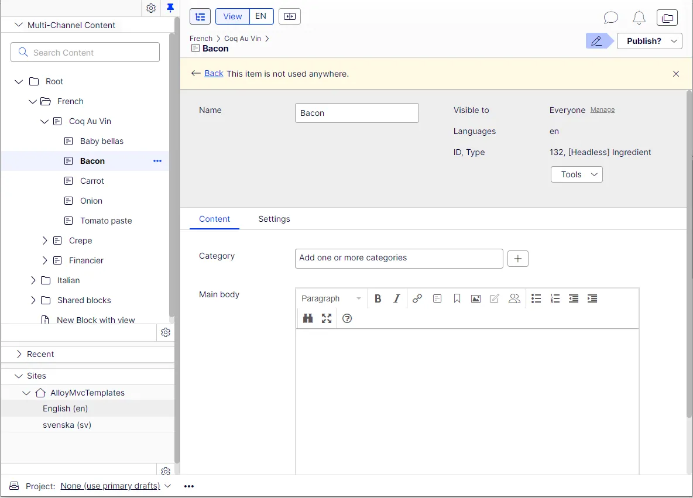Image resolution: width=693 pixels, height=498 pixels.
Task: Open the Bacon item options ellipsis
Action: 157,161
